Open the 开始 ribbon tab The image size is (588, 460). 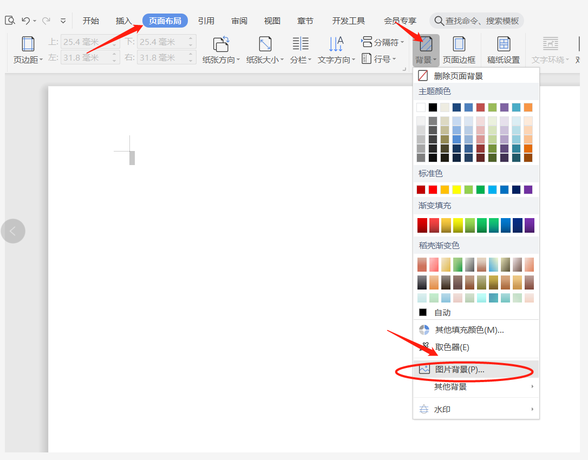click(91, 21)
